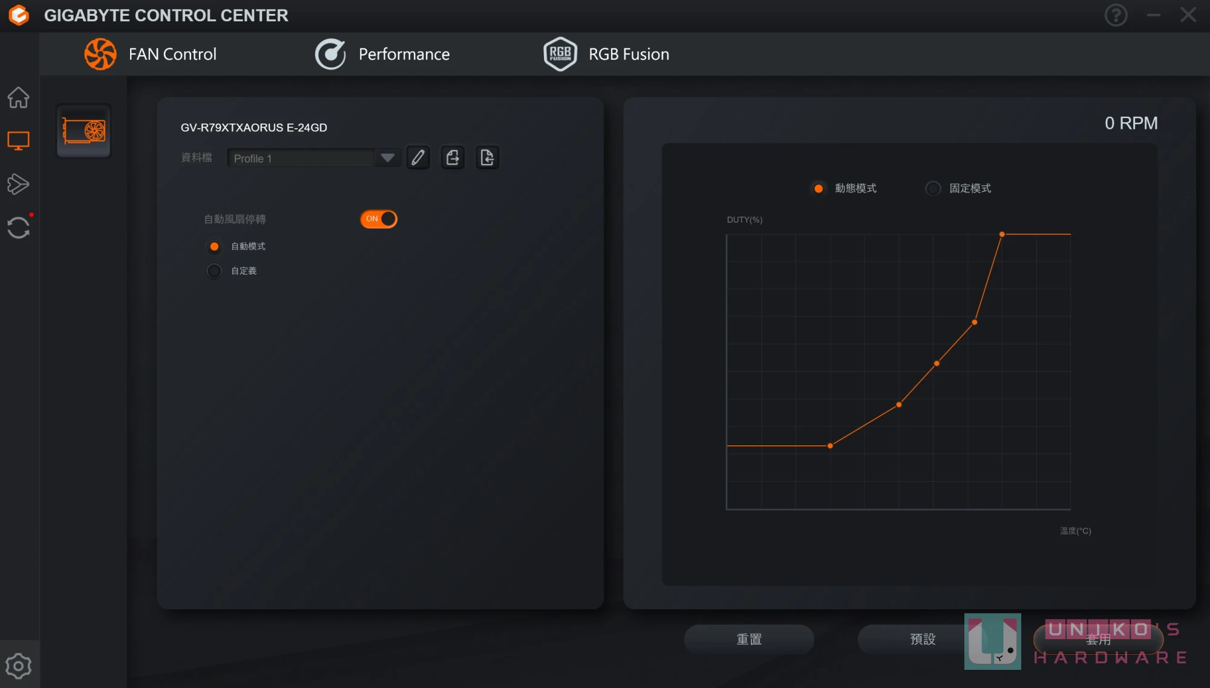Click the lowest fan curve point
This screenshot has width=1210, height=688.
[830, 446]
